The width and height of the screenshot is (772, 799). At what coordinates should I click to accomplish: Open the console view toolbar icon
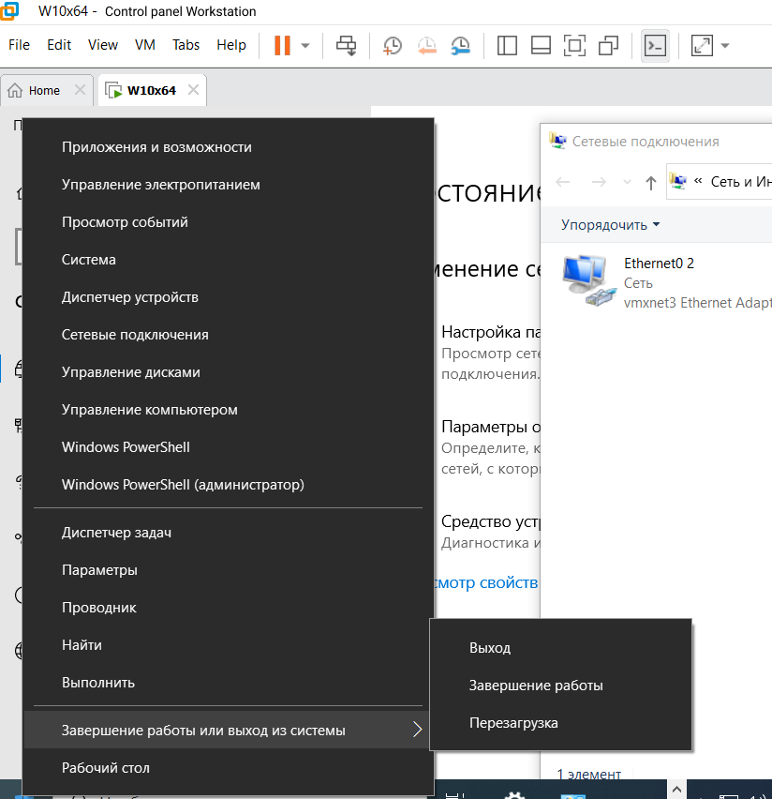(x=655, y=45)
